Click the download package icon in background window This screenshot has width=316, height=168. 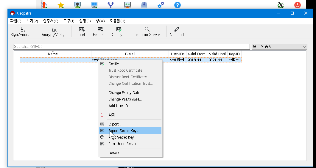pos(144,5)
